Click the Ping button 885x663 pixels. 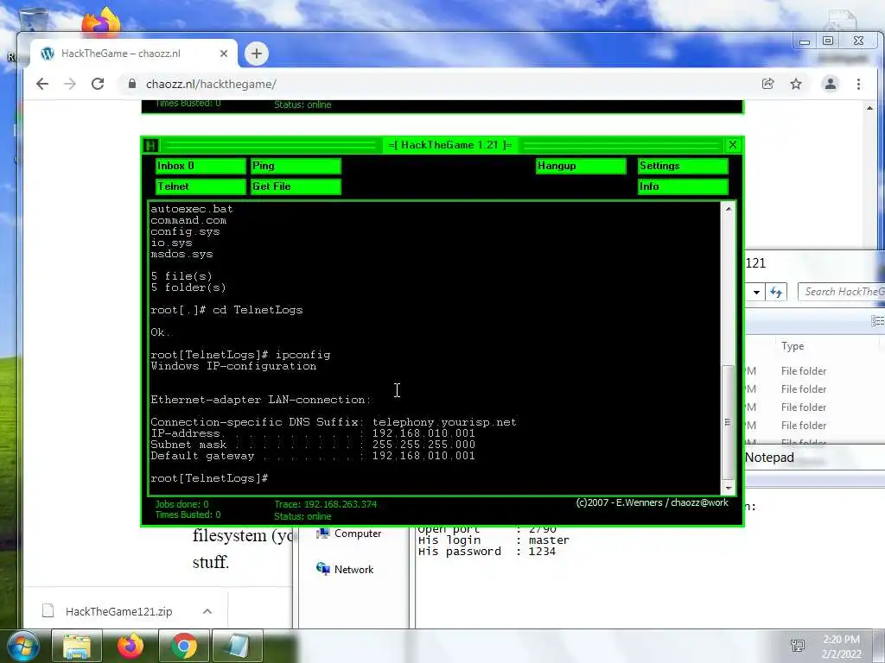pos(296,166)
